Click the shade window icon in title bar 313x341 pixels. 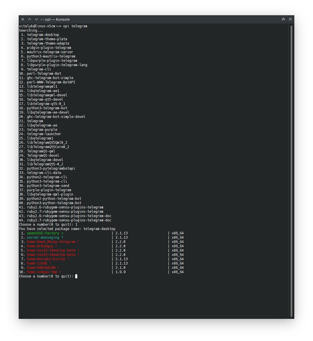(x=290, y=19)
